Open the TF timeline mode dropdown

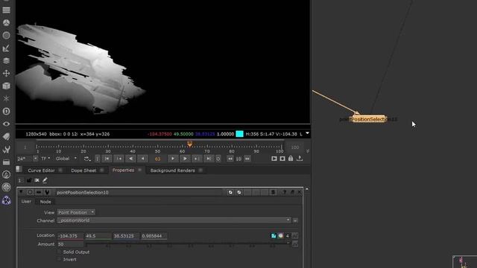click(x=45, y=159)
